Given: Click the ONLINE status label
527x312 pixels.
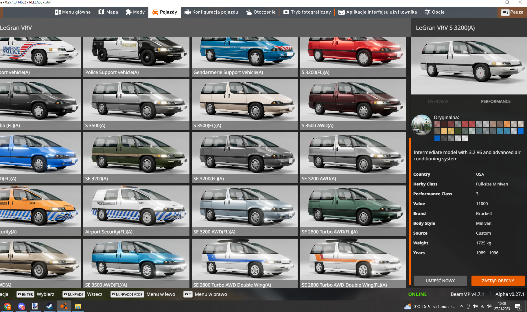Looking at the screenshot, I should click(417, 294).
